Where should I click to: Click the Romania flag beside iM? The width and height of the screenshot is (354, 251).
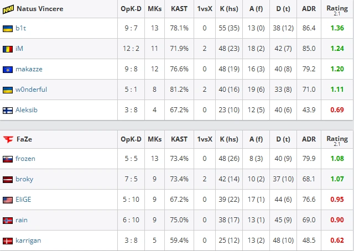tap(8, 49)
